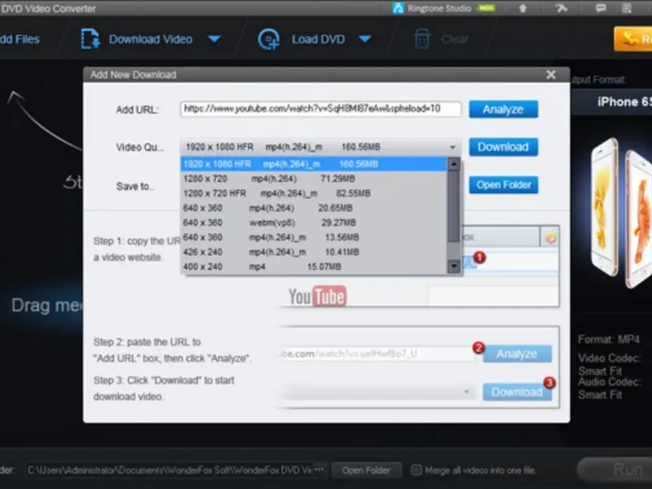Select 640 x 360 mp4_m 13.56MB option
Viewport: 652px width, 489px height.
click(x=314, y=237)
